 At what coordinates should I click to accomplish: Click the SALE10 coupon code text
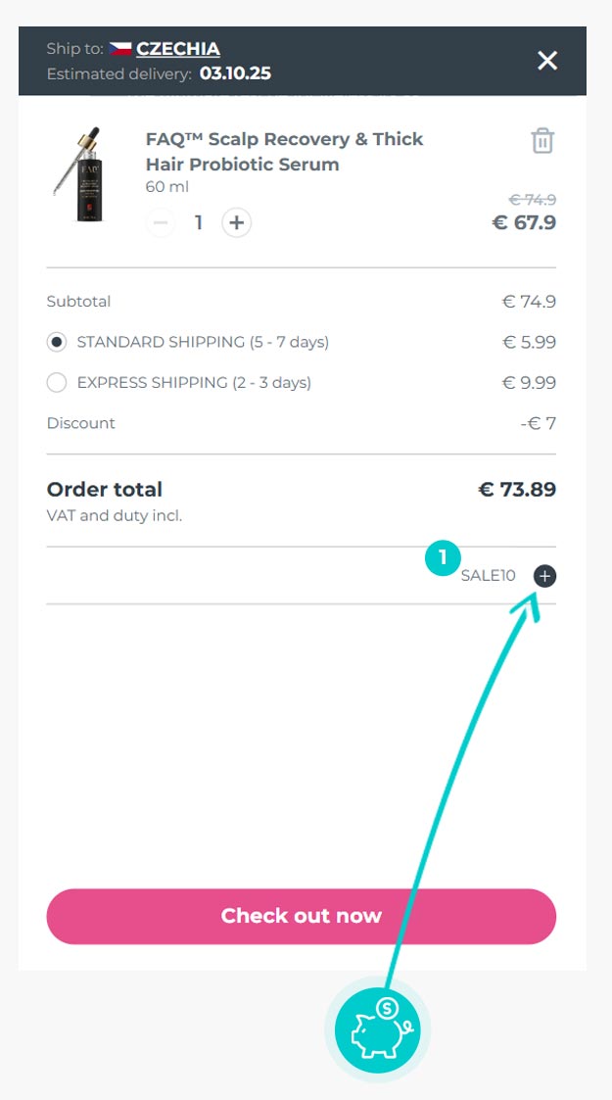click(488, 576)
